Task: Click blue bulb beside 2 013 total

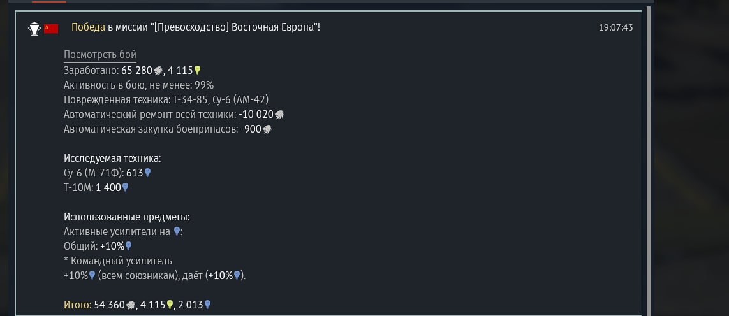Action: tap(207, 305)
